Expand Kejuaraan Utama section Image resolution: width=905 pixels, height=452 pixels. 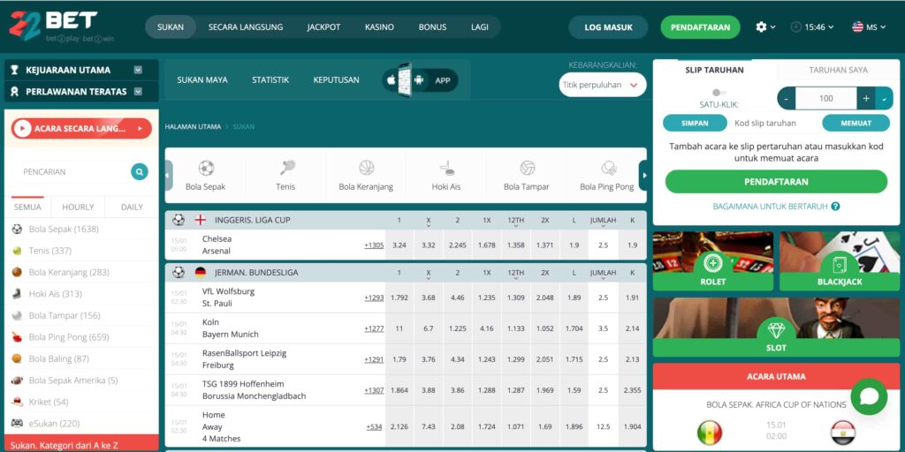[x=138, y=71]
